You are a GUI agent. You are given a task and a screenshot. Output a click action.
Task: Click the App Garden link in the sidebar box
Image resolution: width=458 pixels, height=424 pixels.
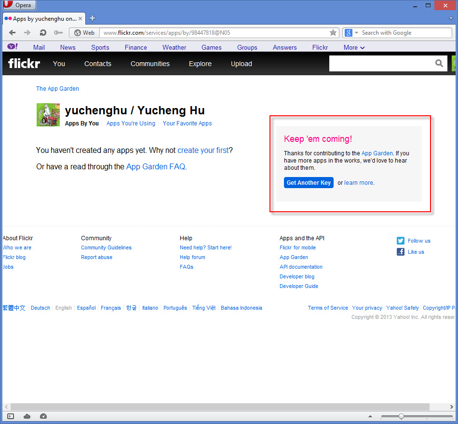377,153
